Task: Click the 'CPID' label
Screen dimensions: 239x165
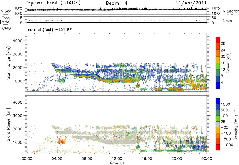Action: point(7,28)
